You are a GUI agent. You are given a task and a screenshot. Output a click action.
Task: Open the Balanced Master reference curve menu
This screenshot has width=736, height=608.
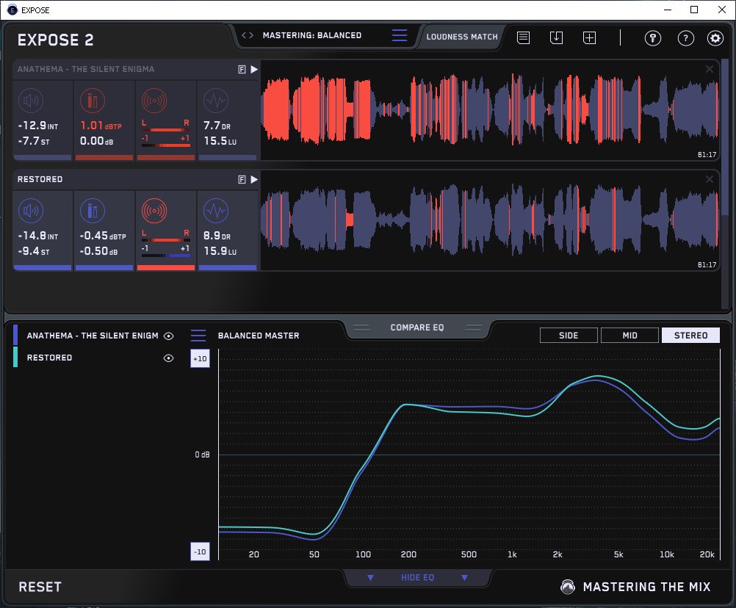click(x=198, y=336)
